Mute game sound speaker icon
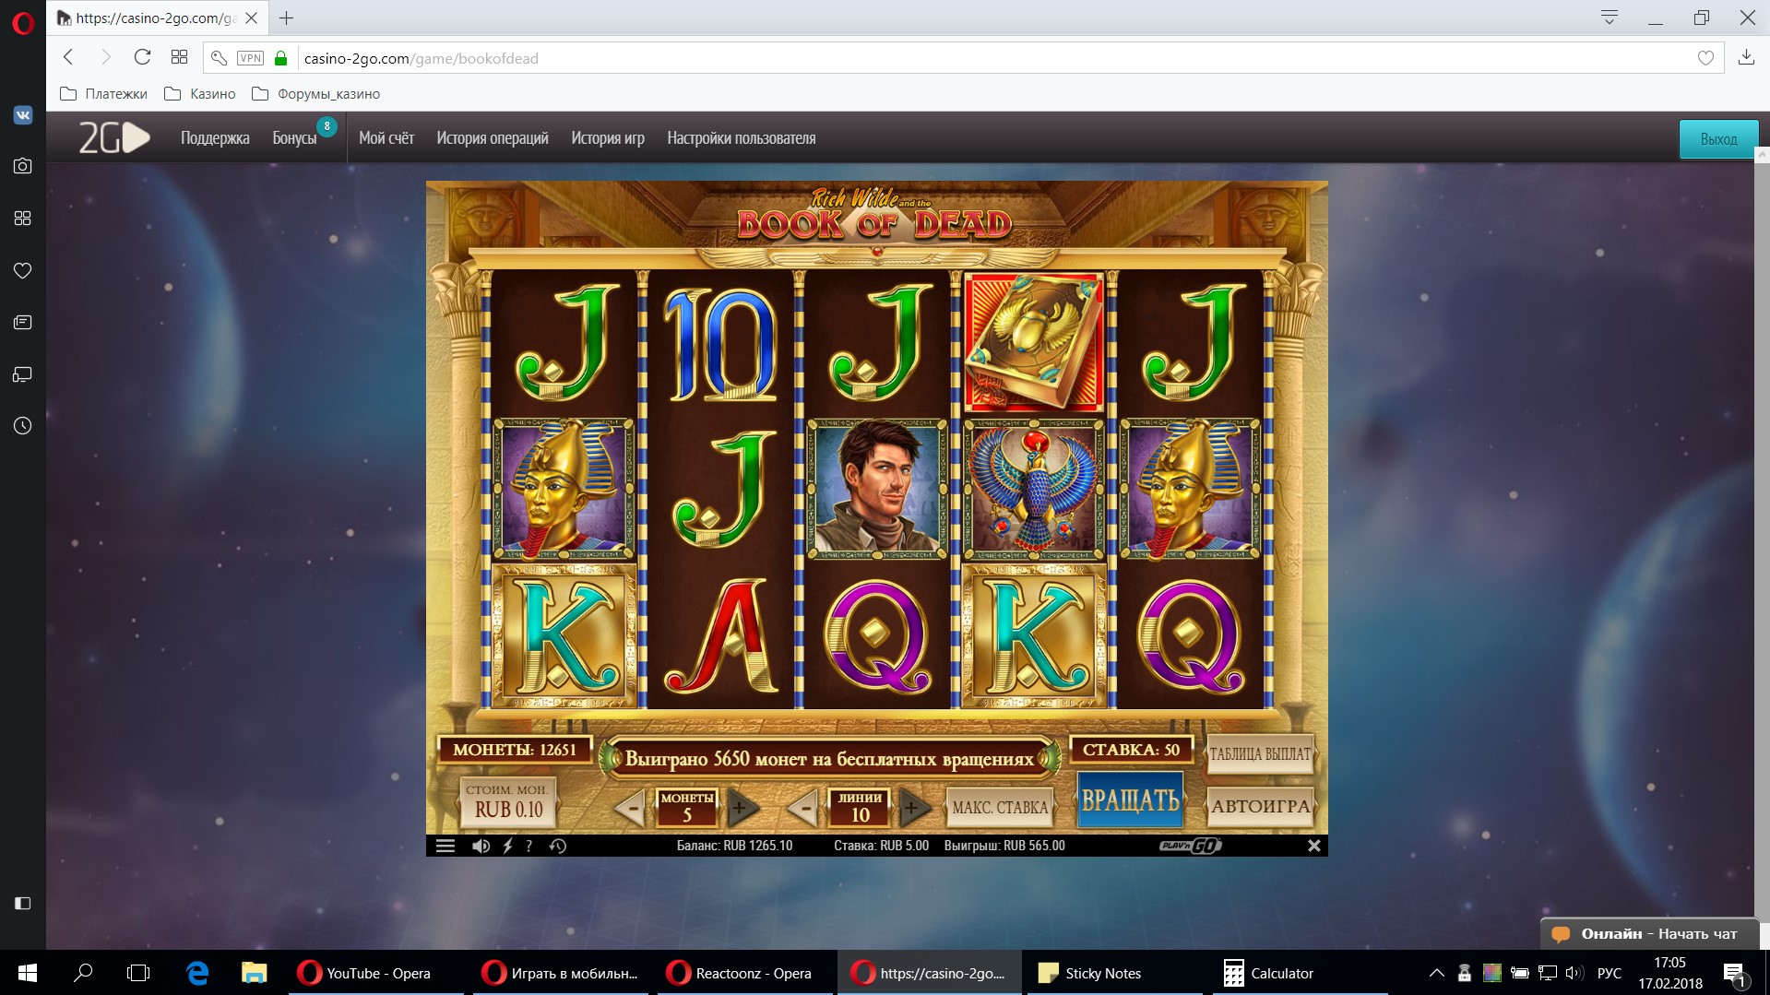 click(x=481, y=846)
